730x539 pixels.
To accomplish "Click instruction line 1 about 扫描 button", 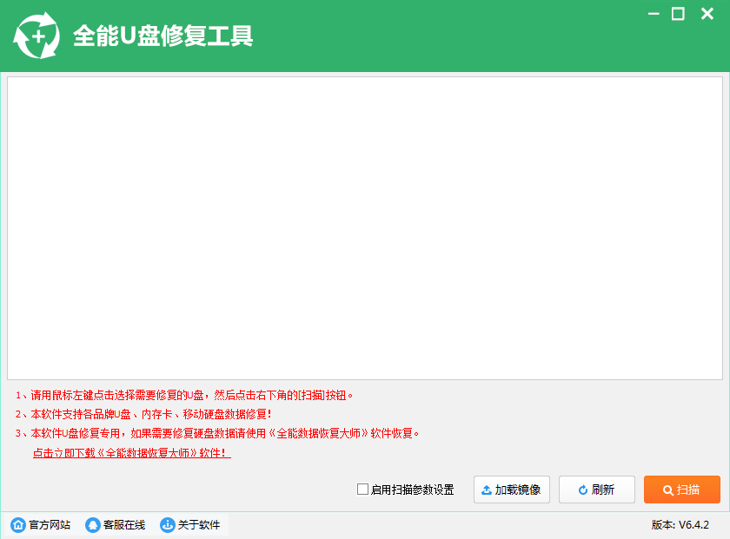I will [184, 395].
